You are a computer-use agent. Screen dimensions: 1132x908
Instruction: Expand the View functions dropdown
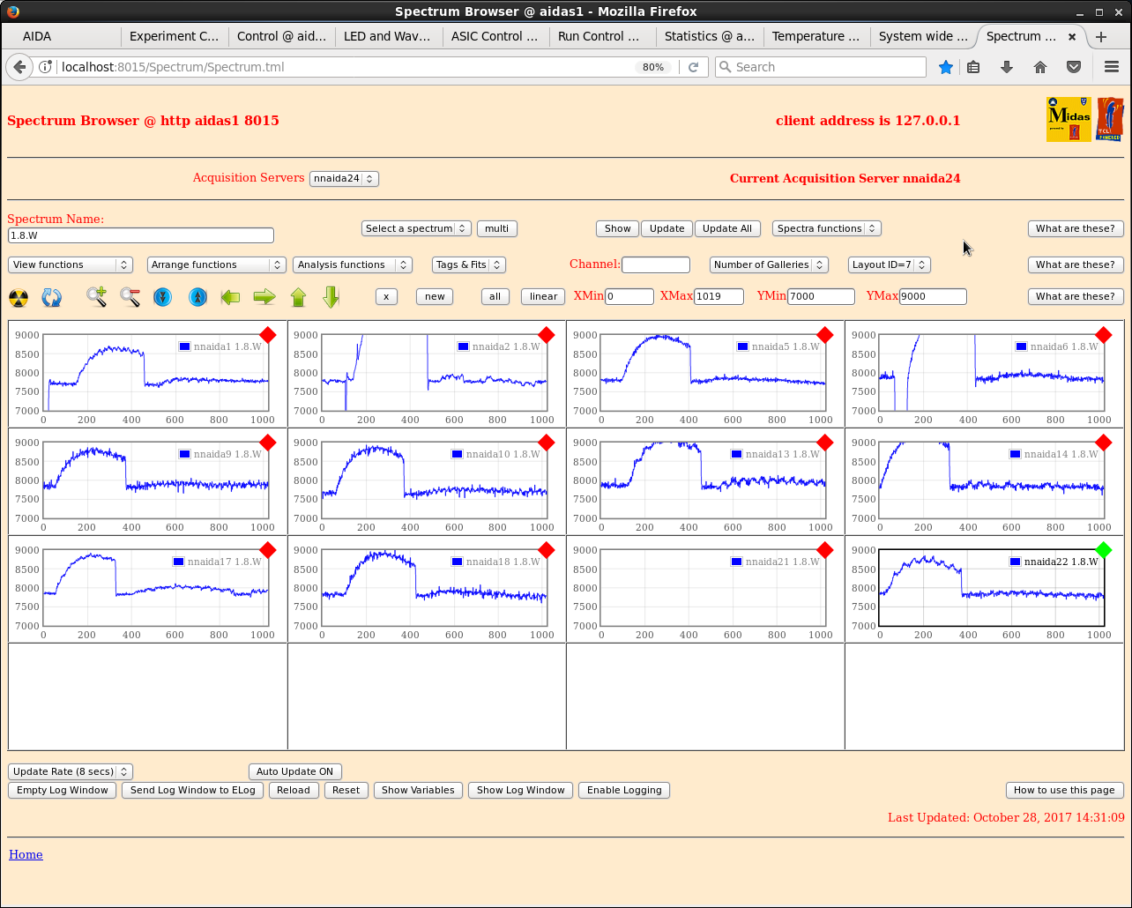(x=71, y=264)
